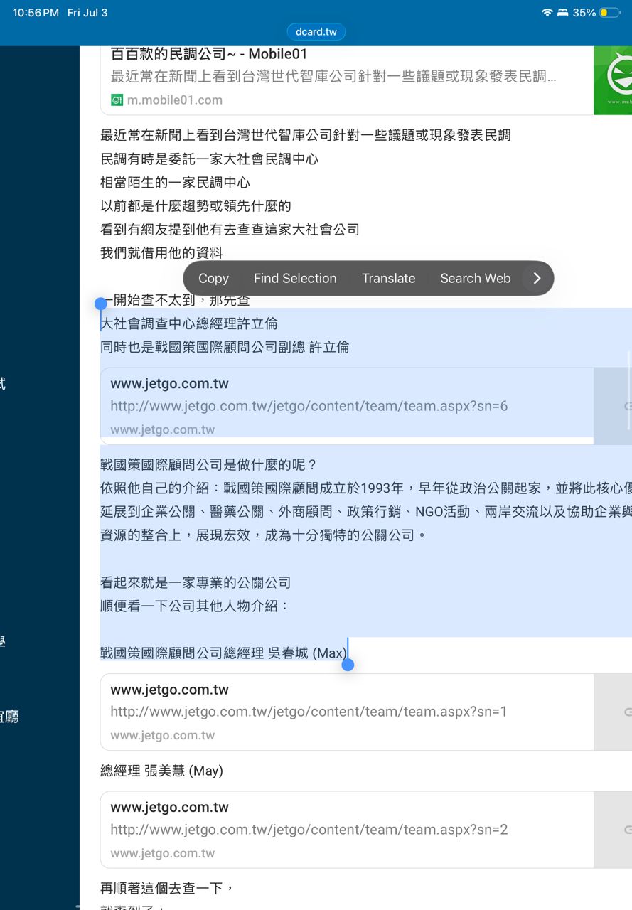Show more options arrow in popup menu
Screen dimensions: 632x910
pos(537,278)
